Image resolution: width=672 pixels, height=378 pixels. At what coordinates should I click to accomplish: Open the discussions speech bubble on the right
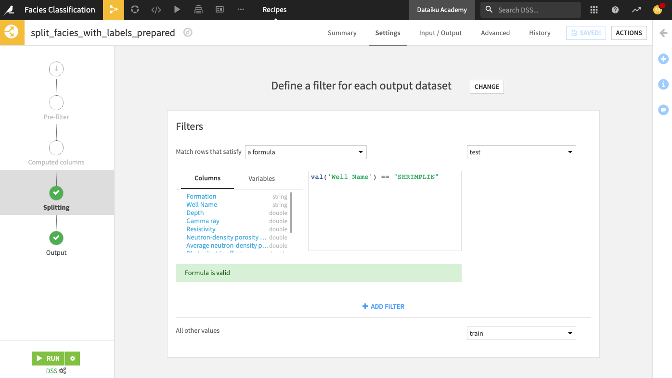663,110
